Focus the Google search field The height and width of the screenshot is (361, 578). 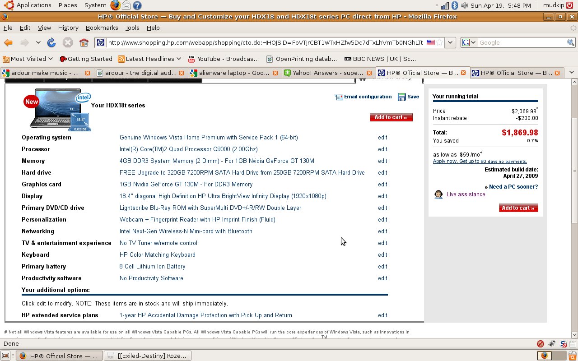click(522, 42)
